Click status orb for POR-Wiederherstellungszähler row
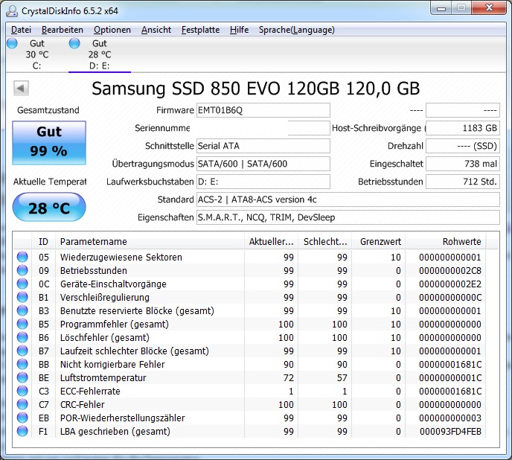 coord(22,418)
